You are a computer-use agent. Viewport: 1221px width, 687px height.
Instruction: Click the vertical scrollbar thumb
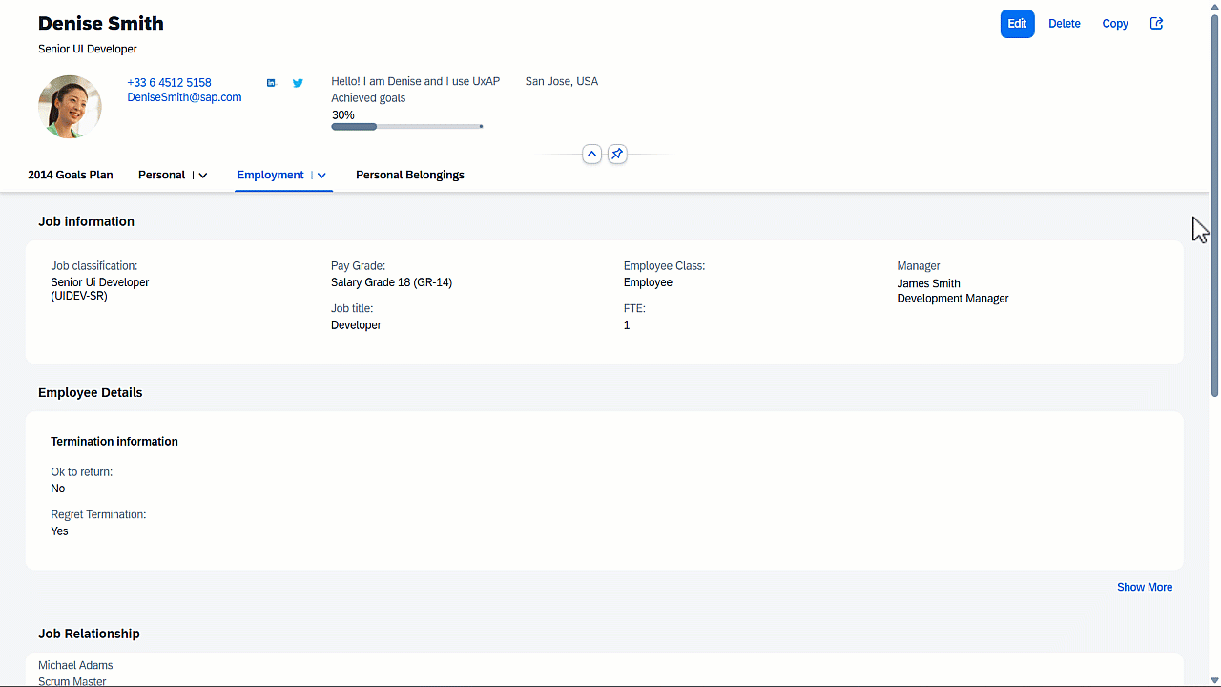coord(1215,205)
